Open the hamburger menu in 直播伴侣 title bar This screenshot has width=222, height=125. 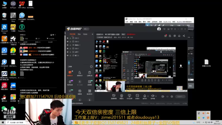[175, 29]
